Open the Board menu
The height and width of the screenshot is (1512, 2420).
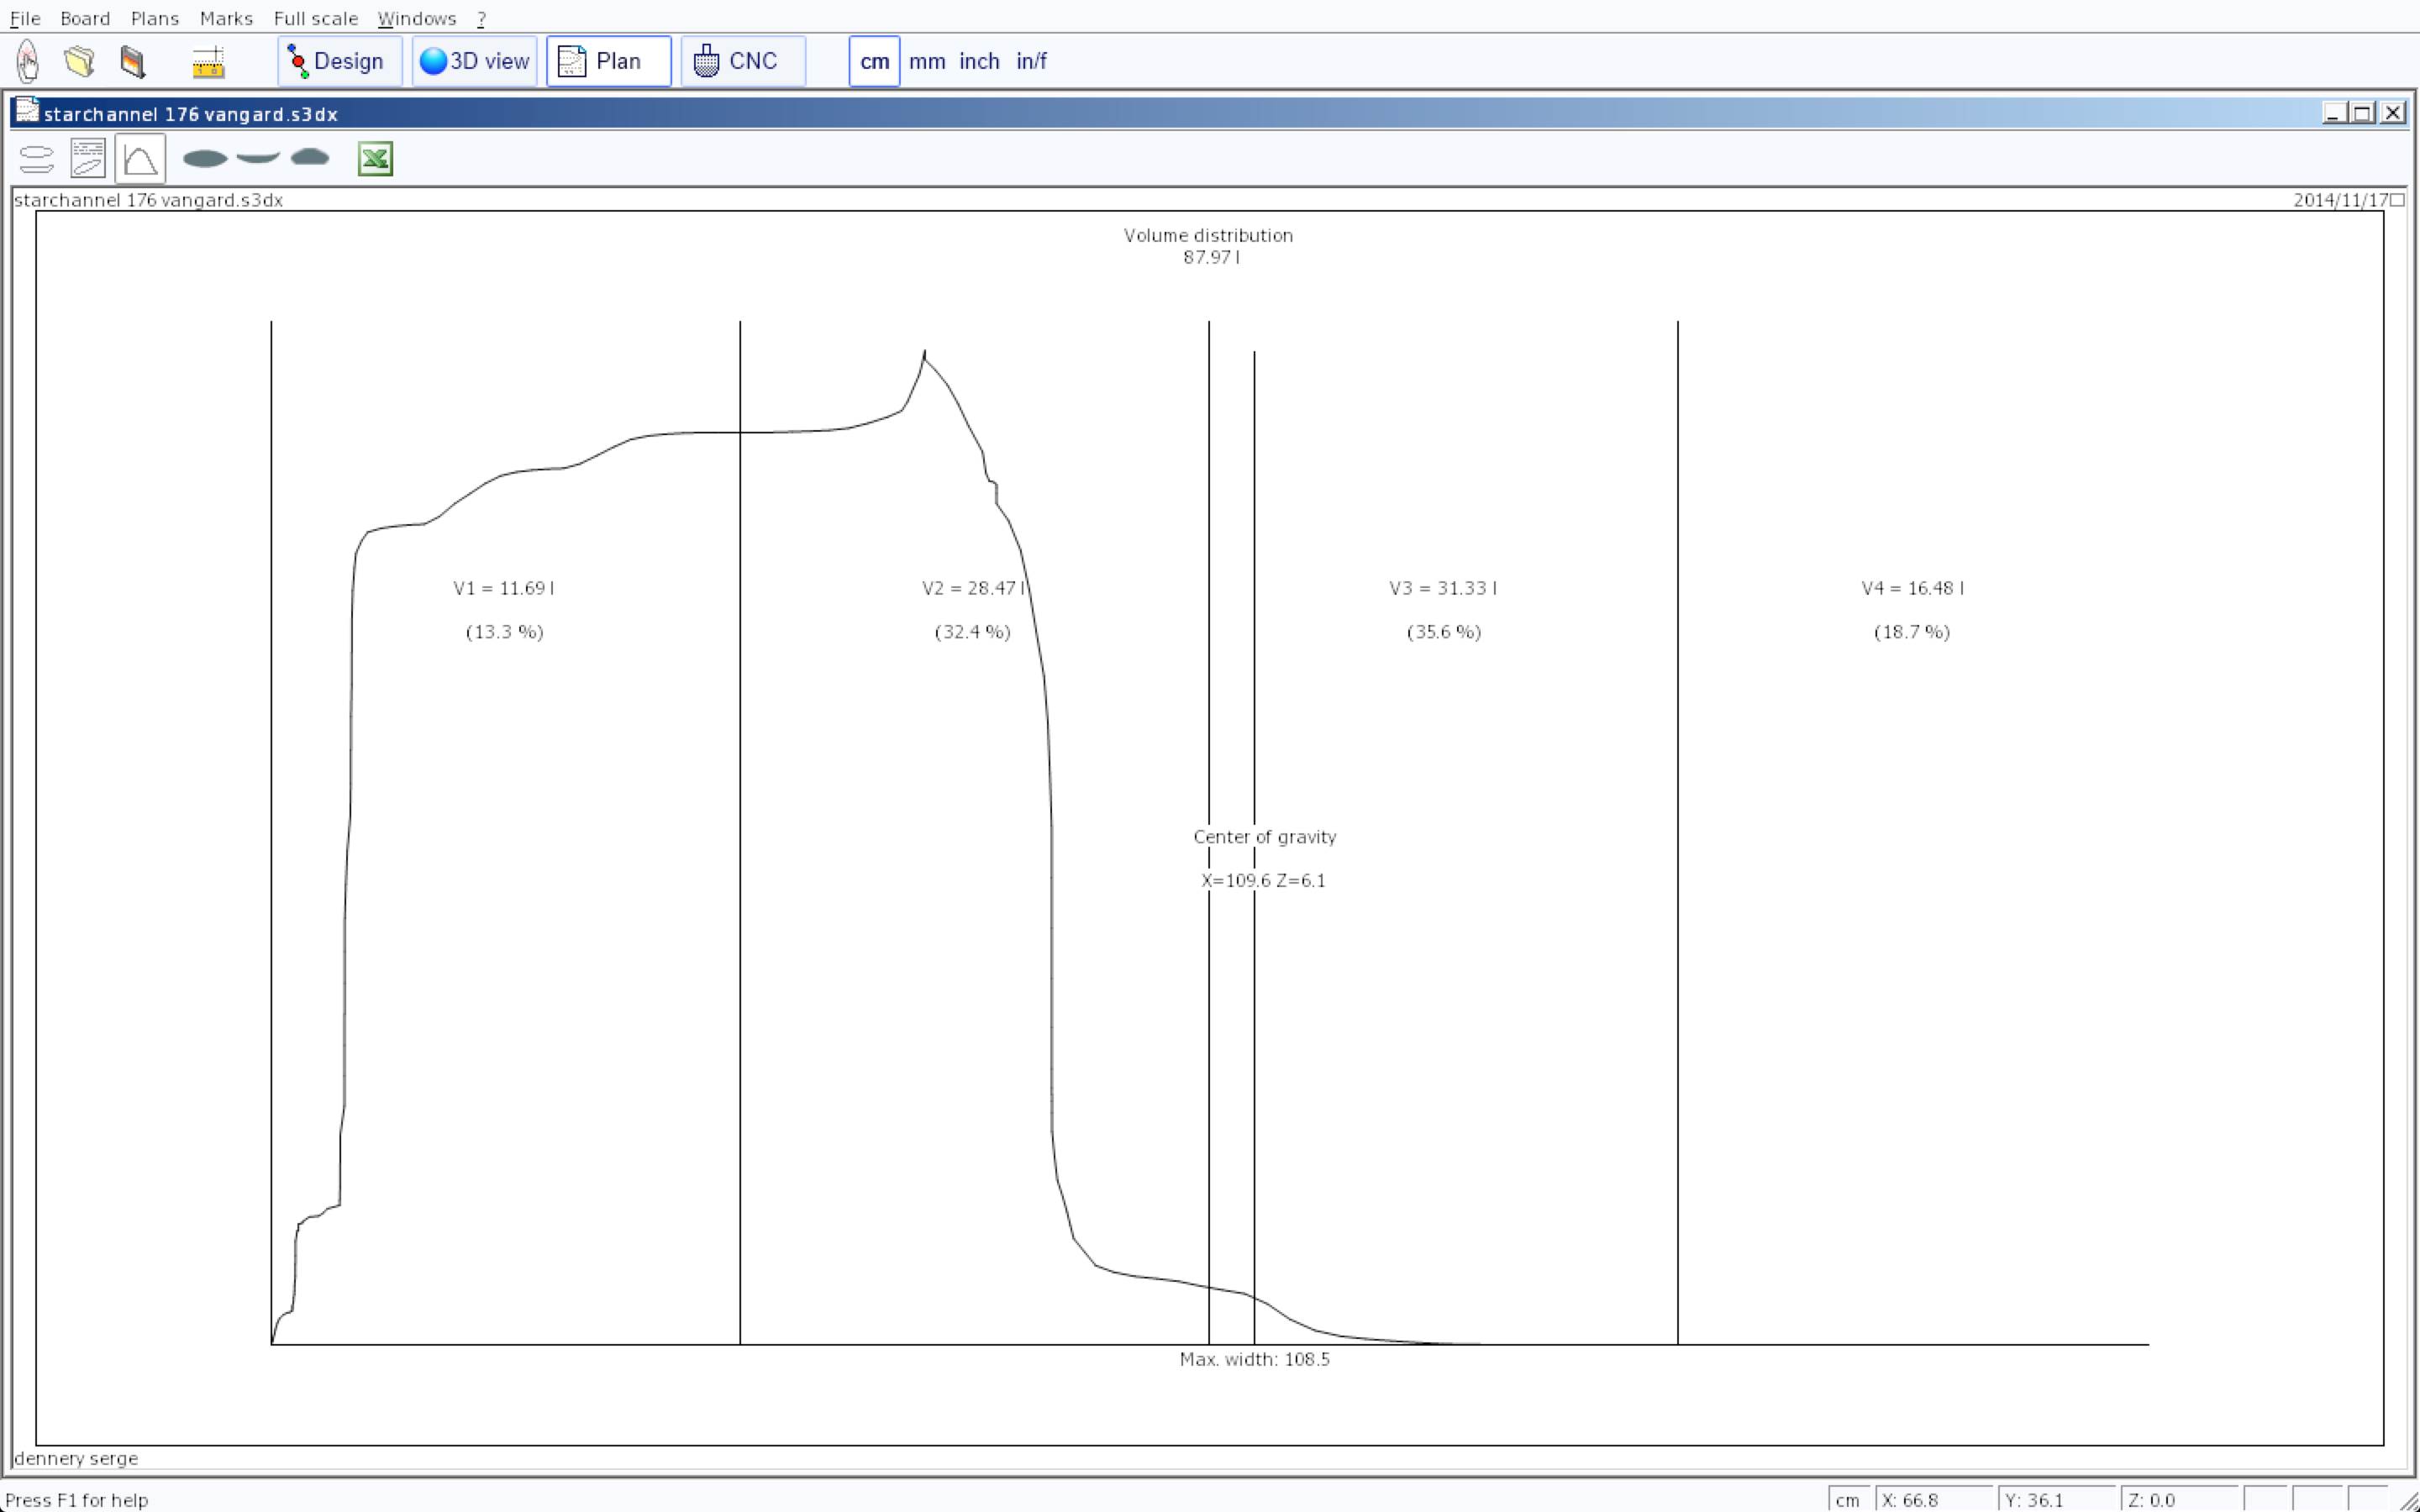tap(85, 18)
